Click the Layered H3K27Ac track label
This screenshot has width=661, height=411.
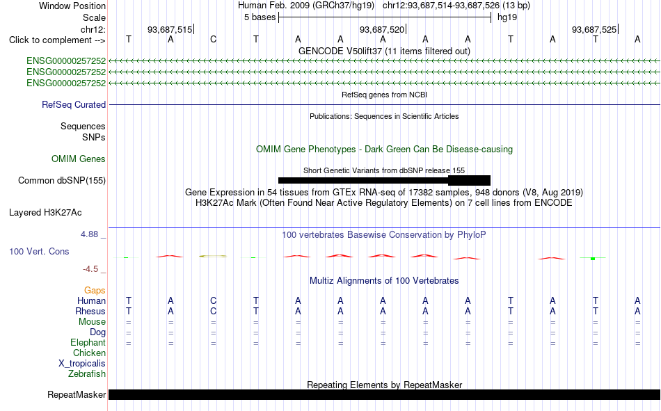(x=45, y=213)
